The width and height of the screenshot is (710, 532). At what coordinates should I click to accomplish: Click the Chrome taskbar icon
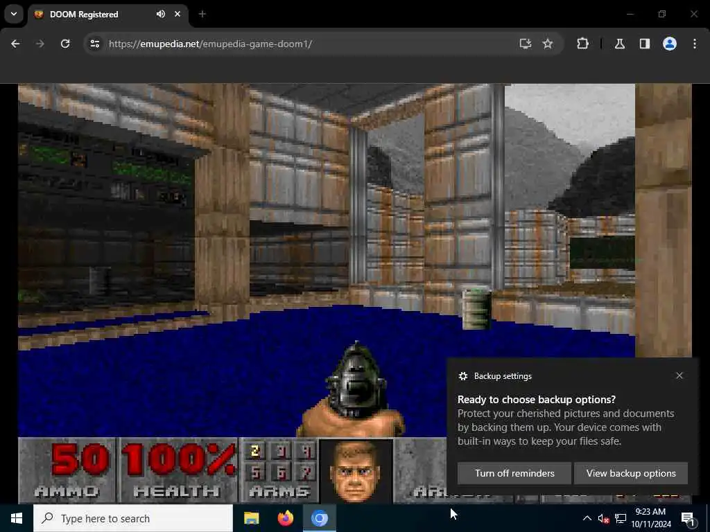(x=319, y=518)
